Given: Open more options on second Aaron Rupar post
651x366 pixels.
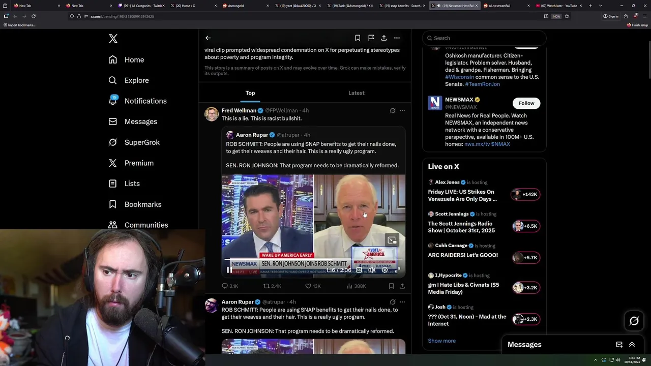Looking at the screenshot, I should click(x=402, y=302).
